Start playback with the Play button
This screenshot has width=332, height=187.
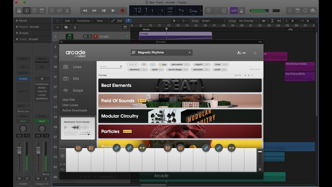(113, 11)
